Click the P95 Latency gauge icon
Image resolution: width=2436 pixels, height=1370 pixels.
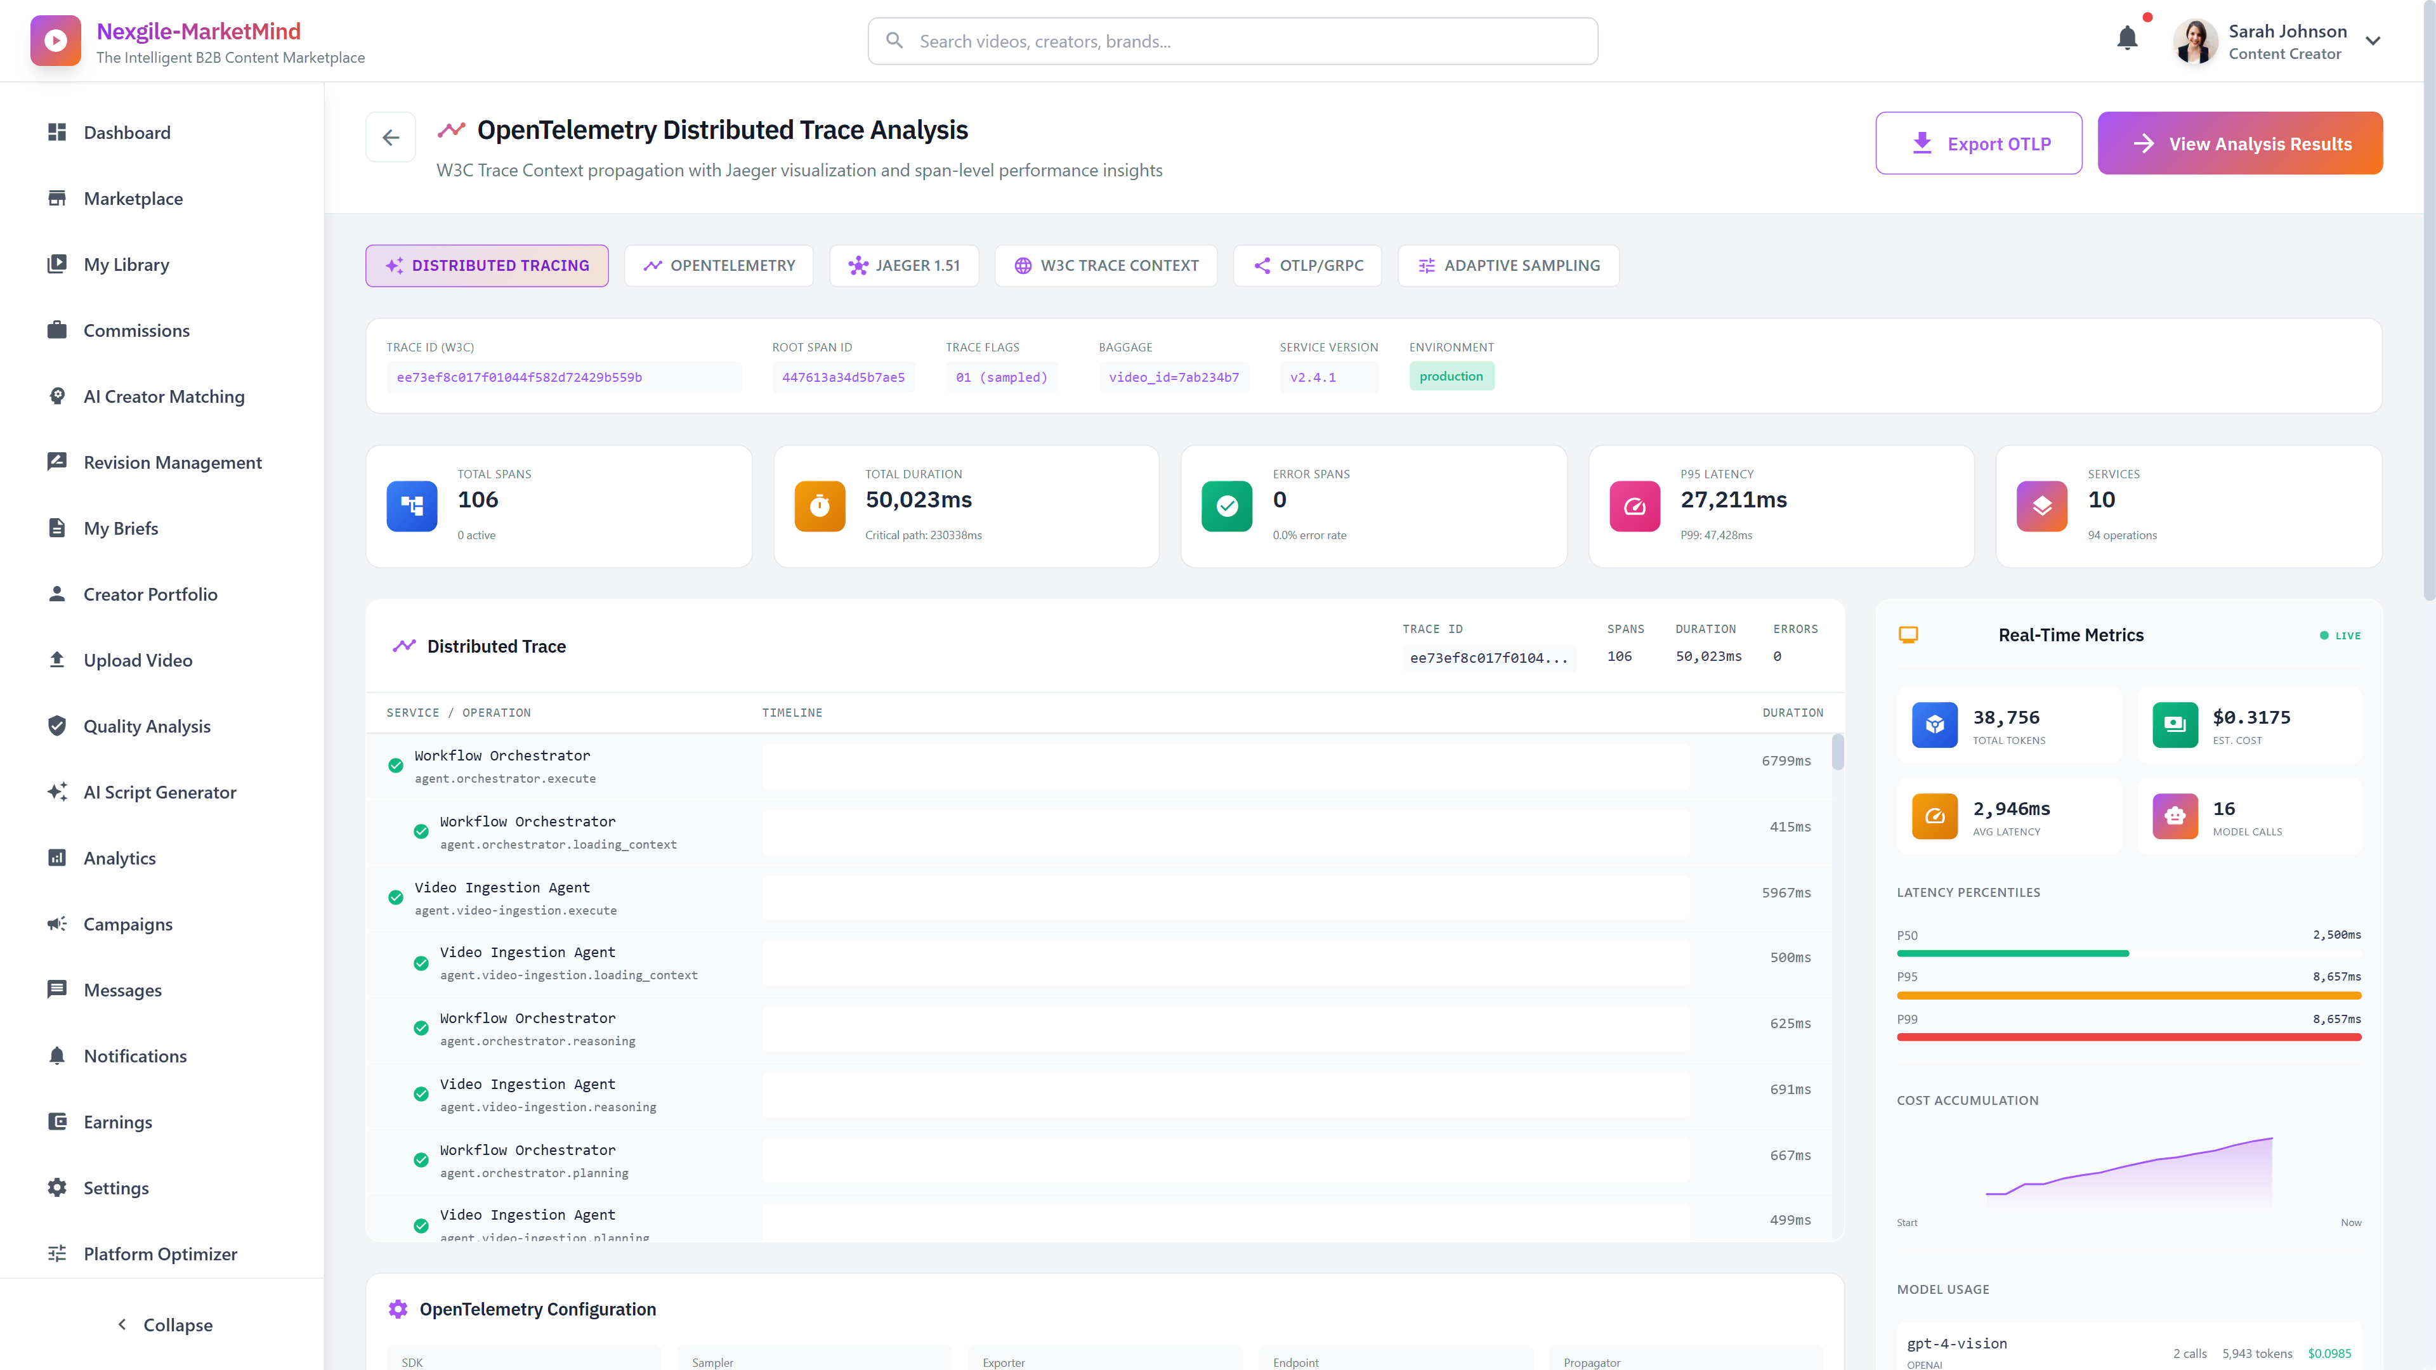(1634, 507)
